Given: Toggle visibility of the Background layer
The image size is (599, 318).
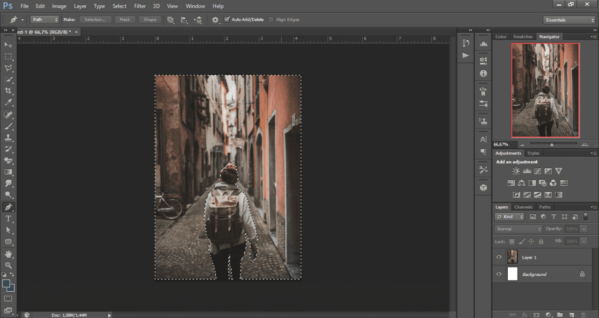Looking at the screenshot, I should point(499,274).
